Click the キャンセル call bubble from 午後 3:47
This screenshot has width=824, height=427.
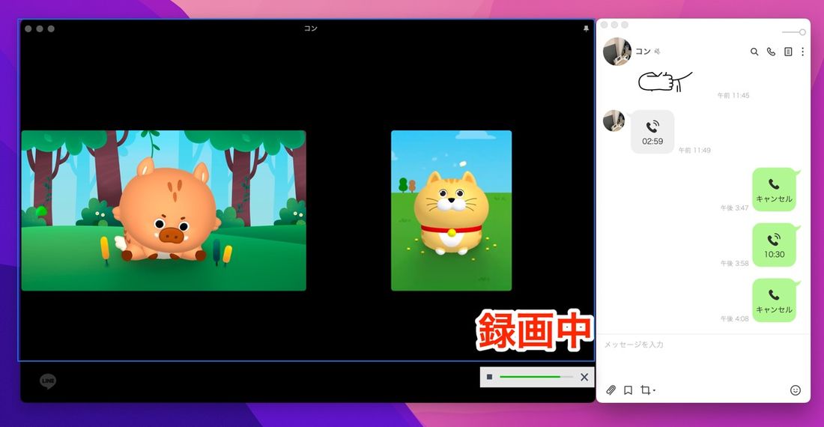pos(774,190)
